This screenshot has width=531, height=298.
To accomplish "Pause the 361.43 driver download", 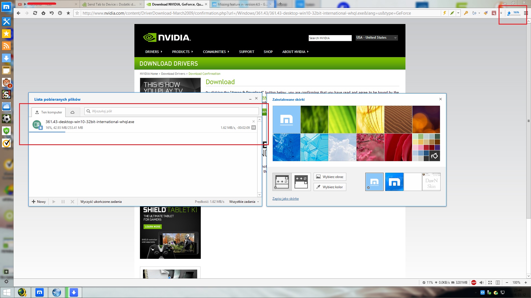I will pyautogui.click(x=254, y=127).
